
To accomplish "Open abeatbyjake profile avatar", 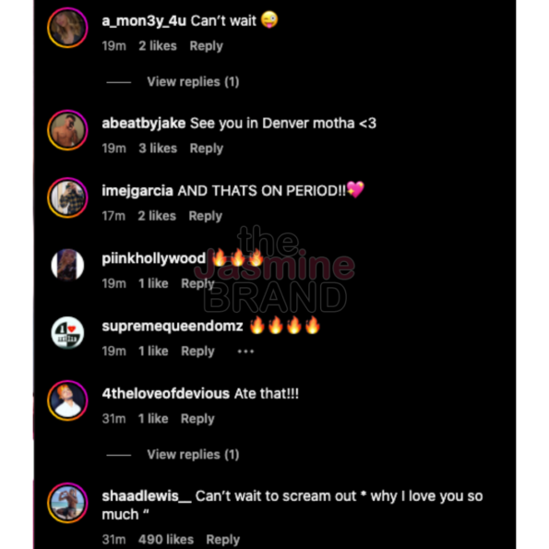I will point(67,130).
